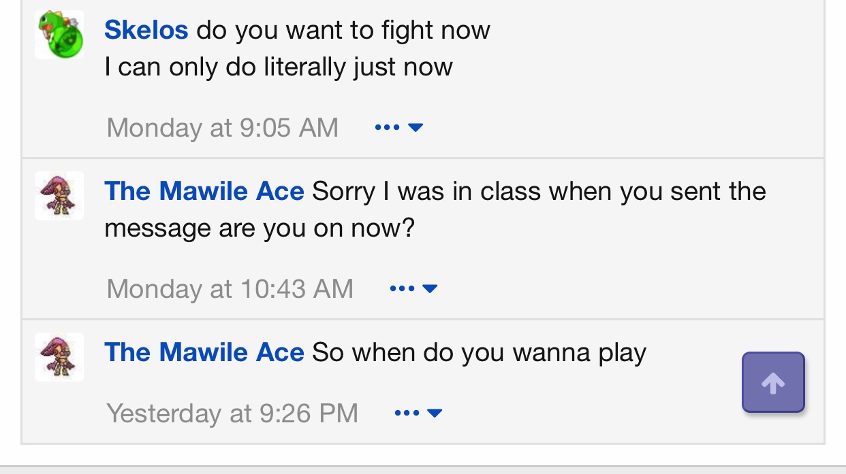The image size is (846, 474).
Task: Click the avatar beside "So when do you wanna play"
Action: click(59, 357)
